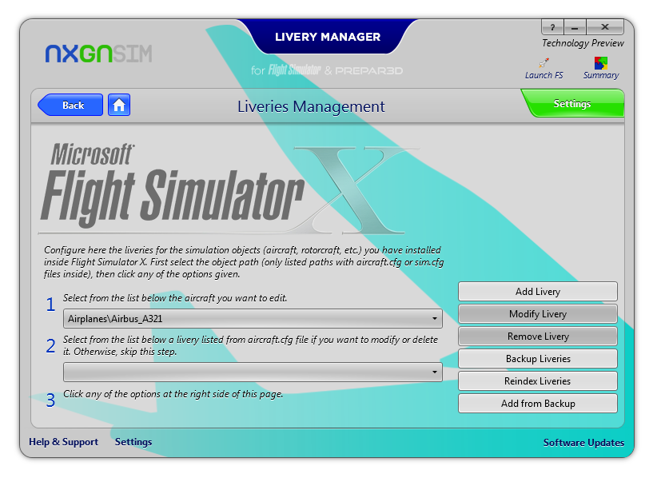This screenshot has height=482, width=657.
Task: Click the Liveries Management heading
Action: pos(311,106)
